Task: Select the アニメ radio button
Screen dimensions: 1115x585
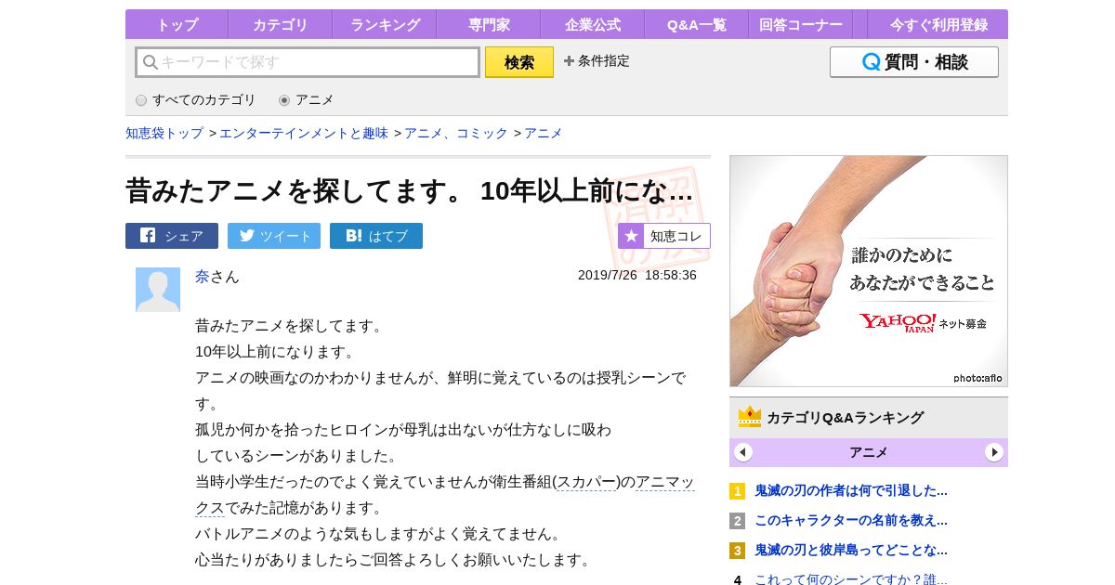Action: tap(284, 100)
